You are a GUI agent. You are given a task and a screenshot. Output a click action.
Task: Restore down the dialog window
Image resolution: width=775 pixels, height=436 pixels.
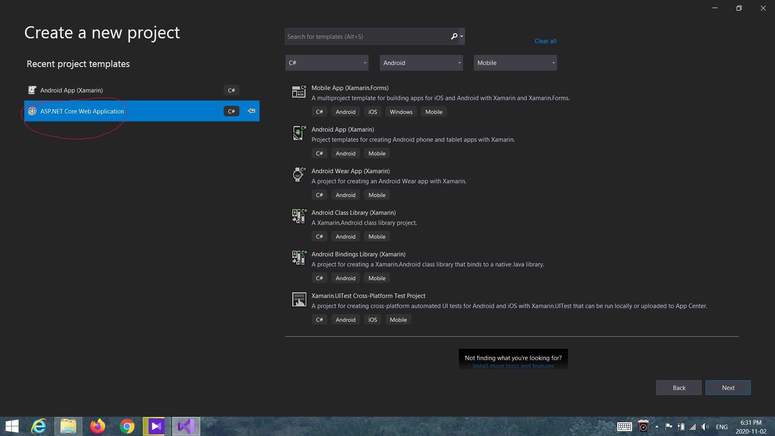tap(739, 8)
